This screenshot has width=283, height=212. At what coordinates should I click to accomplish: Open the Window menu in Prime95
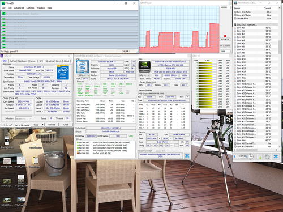coord(41,8)
